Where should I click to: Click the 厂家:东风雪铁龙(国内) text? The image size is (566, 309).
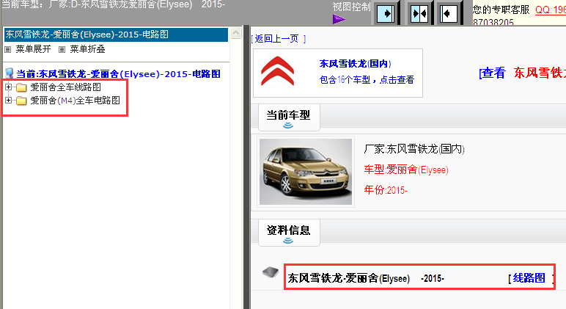click(x=414, y=149)
